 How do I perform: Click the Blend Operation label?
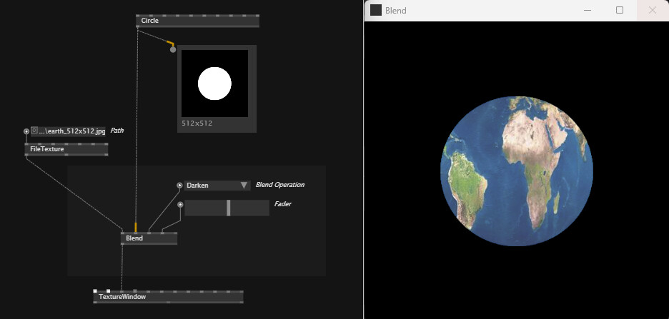click(280, 185)
